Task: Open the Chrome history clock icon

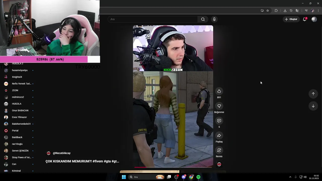Action: pos(291,11)
